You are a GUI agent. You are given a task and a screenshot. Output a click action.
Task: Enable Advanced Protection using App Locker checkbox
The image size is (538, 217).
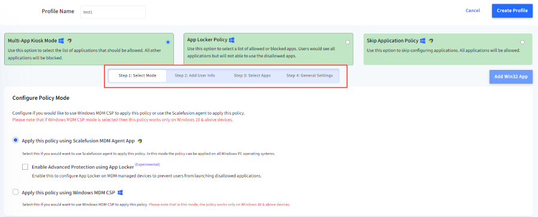click(x=25, y=167)
